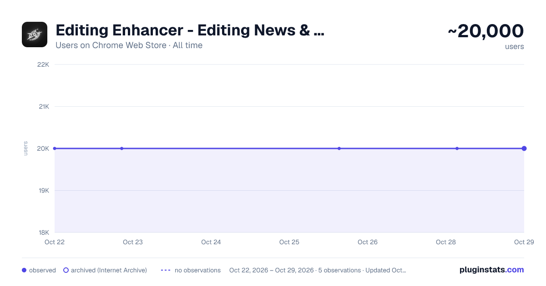Click the 'archived (Internet Archive)' legend label

click(x=109, y=270)
